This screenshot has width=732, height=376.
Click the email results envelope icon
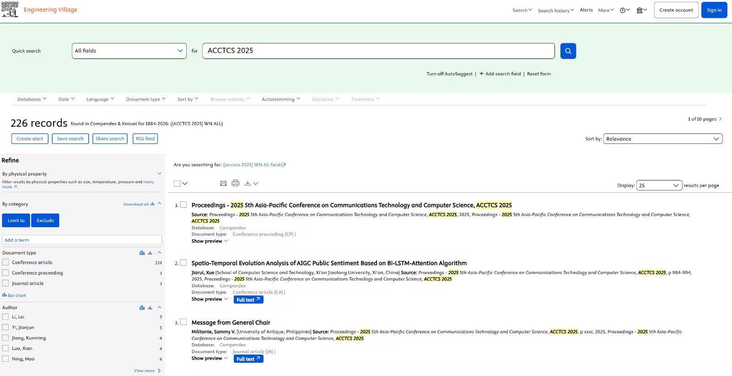pos(223,183)
